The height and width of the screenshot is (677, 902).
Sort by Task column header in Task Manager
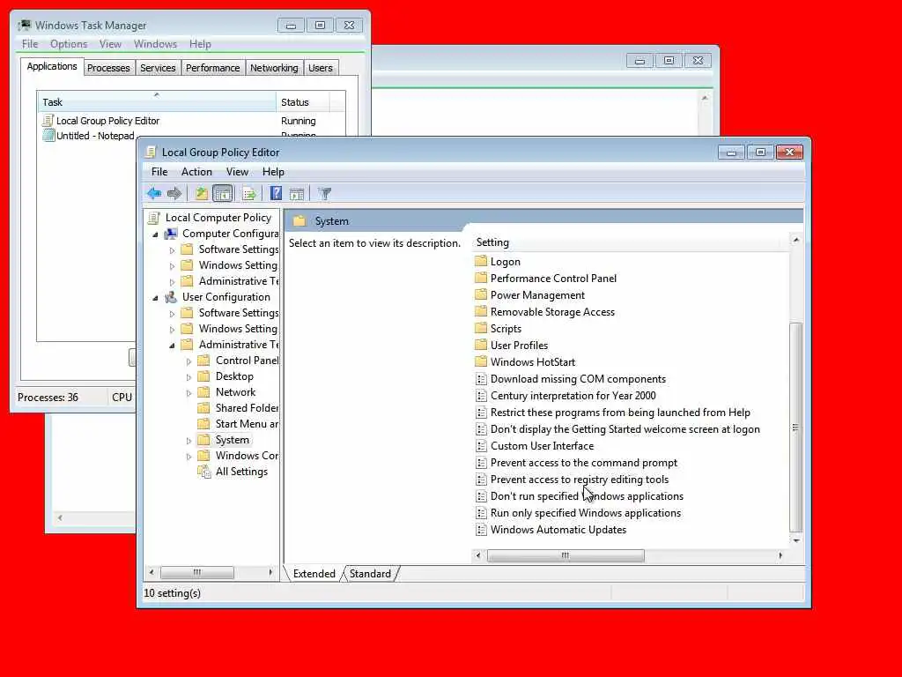coord(157,102)
